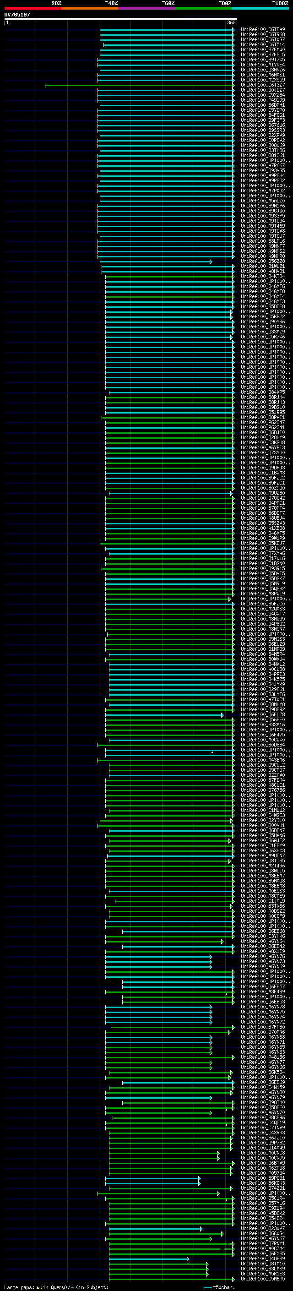Viewport: 293px width, 1291px height.
Task: Select hit label UniRef100_O81361
Action: pyautogui.click(x=262, y=155)
